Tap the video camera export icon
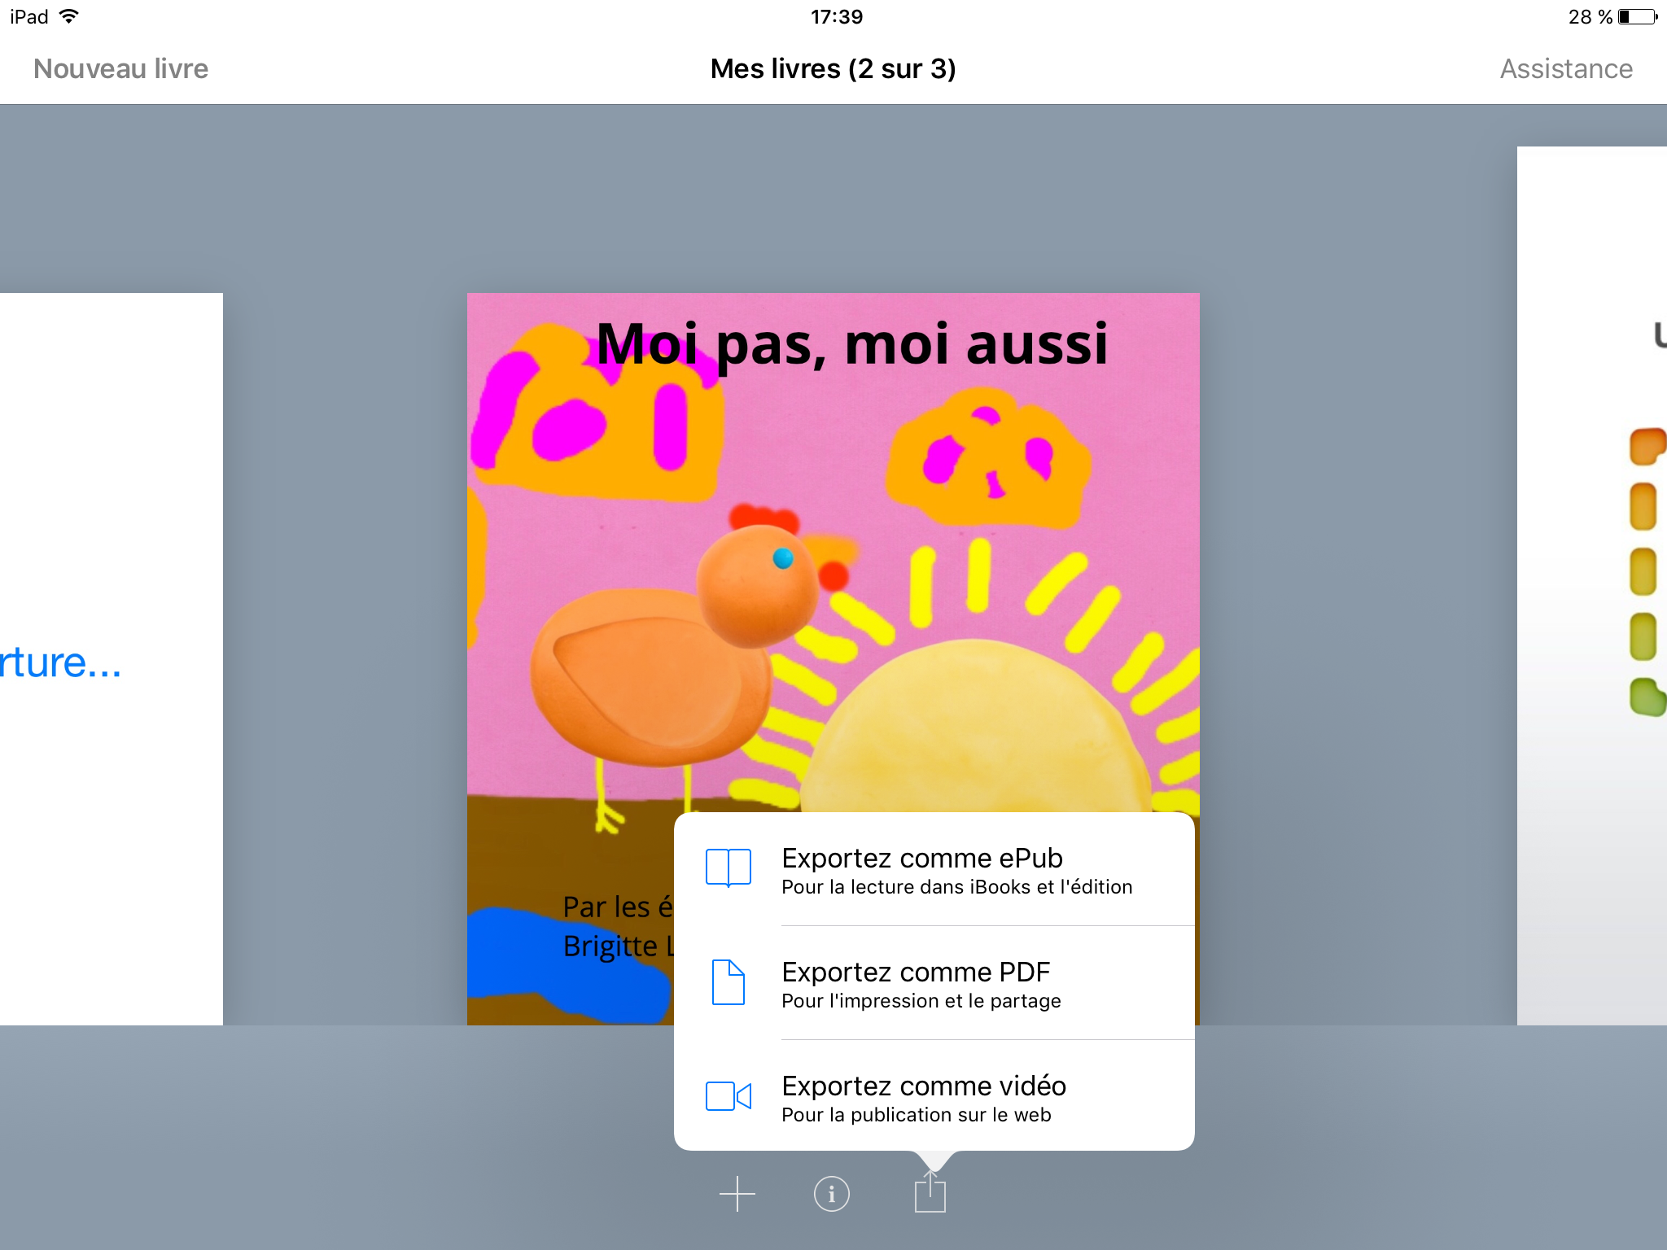The image size is (1667, 1250). [728, 1096]
